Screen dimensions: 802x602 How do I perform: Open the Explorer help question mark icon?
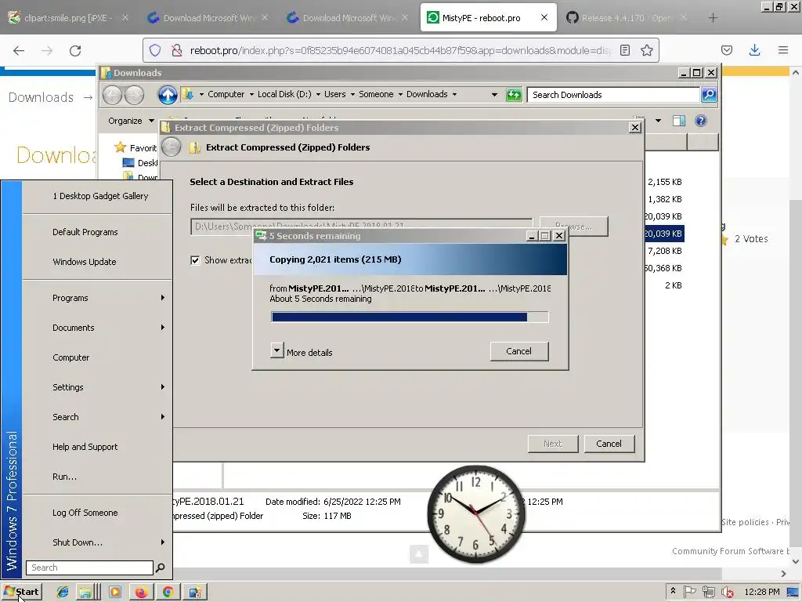click(701, 121)
